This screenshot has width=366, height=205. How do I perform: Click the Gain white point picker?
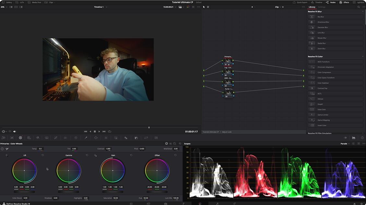95,155
